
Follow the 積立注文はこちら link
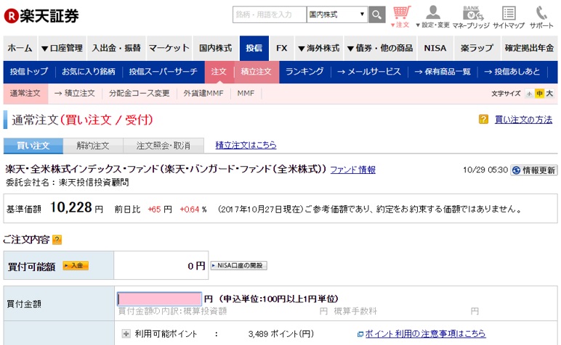click(x=246, y=145)
